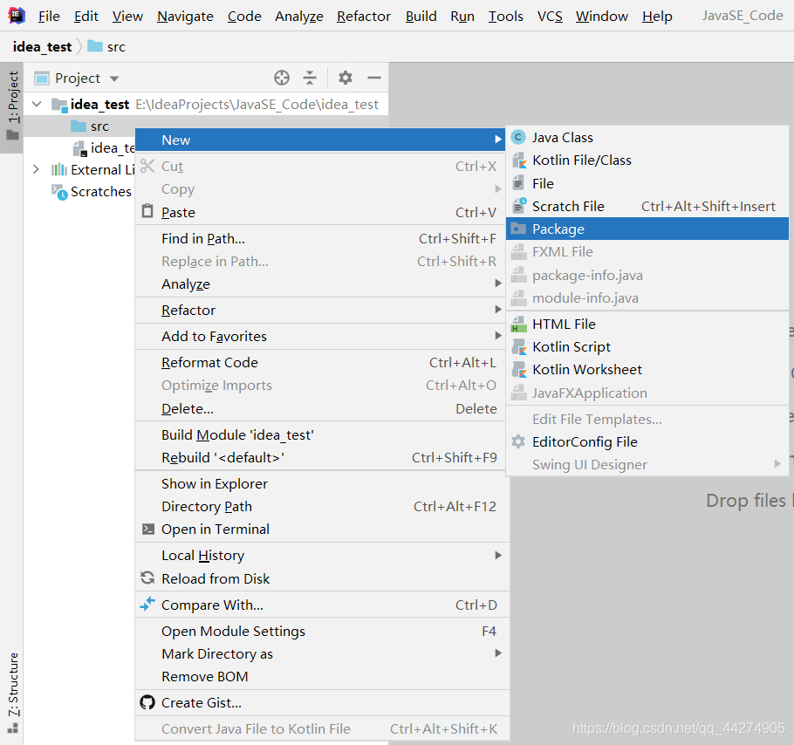
Task: Select Scratches item in project tree
Action: 100,192
